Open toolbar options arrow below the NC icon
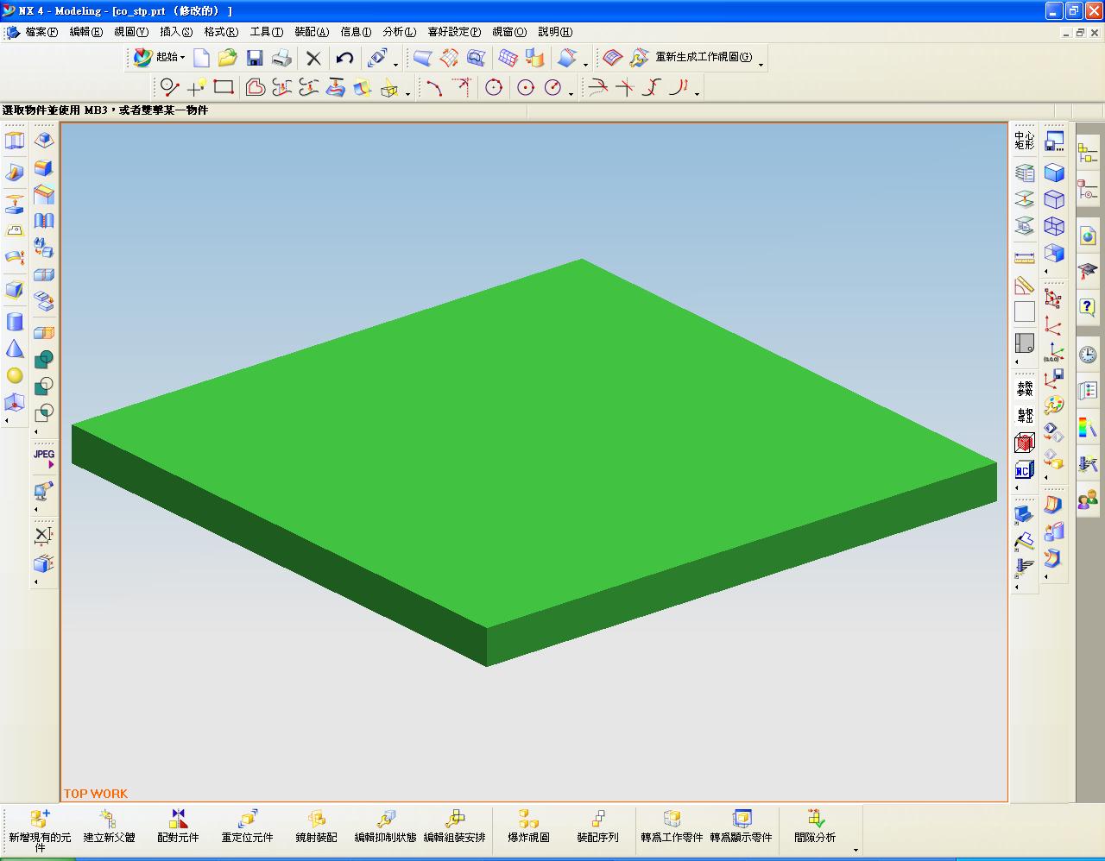Viewport: 1105px width, 861px height. [x=1017, y=488]
